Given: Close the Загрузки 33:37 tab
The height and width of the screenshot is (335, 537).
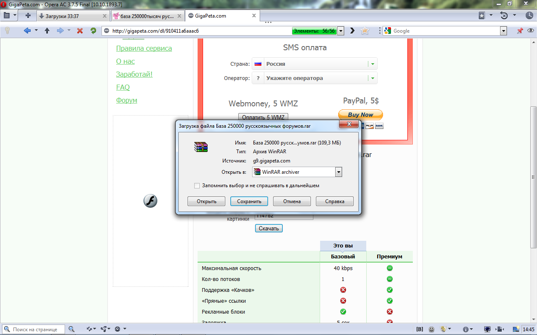Looking at the screenshot, I should click(105, 16).
